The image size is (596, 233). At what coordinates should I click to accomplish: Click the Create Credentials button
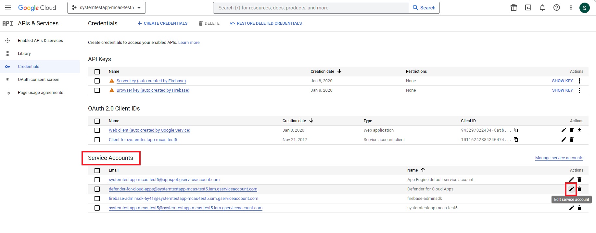162,23
